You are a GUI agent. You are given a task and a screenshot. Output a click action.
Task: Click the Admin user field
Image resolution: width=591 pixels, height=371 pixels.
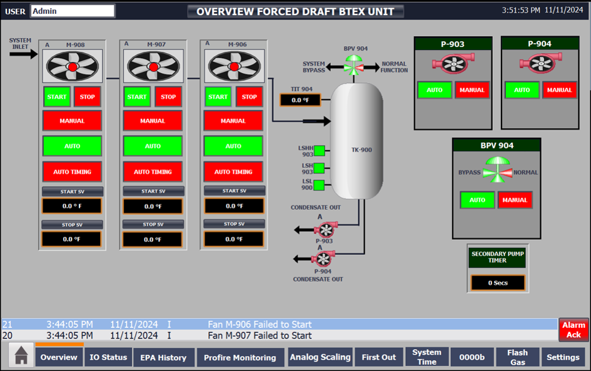point(73,11)
